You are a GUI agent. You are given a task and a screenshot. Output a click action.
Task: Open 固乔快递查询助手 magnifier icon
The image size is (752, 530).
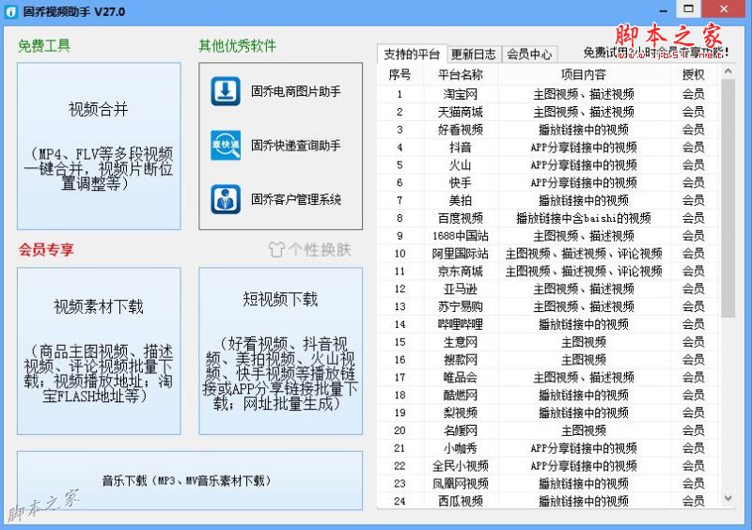(x=226, y=145)
